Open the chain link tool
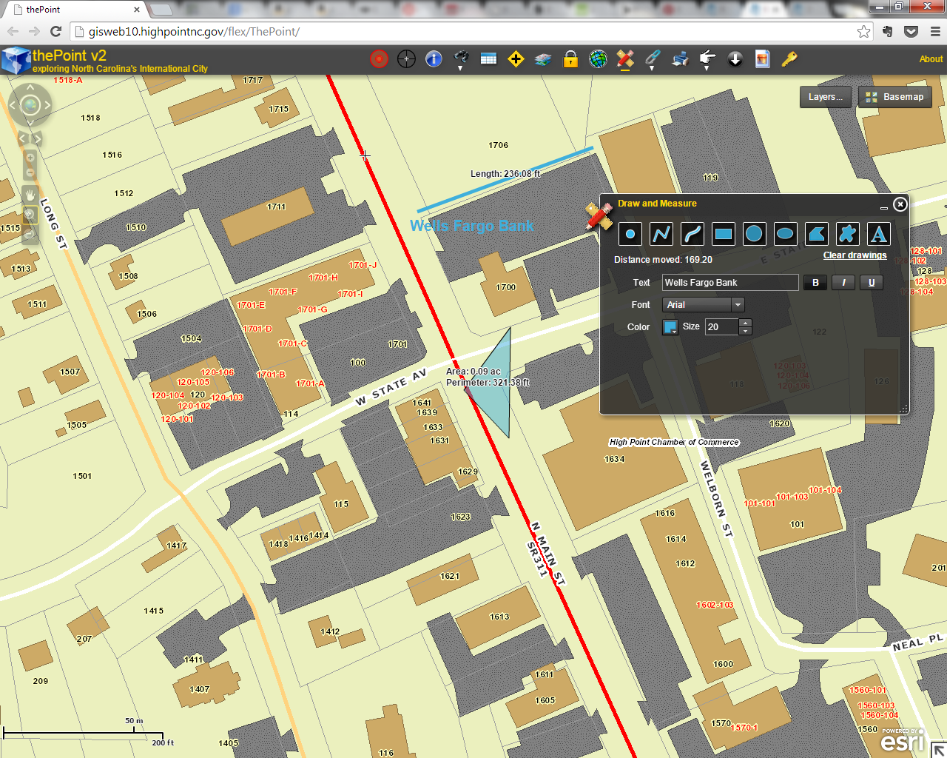 [x=653, y=59]
